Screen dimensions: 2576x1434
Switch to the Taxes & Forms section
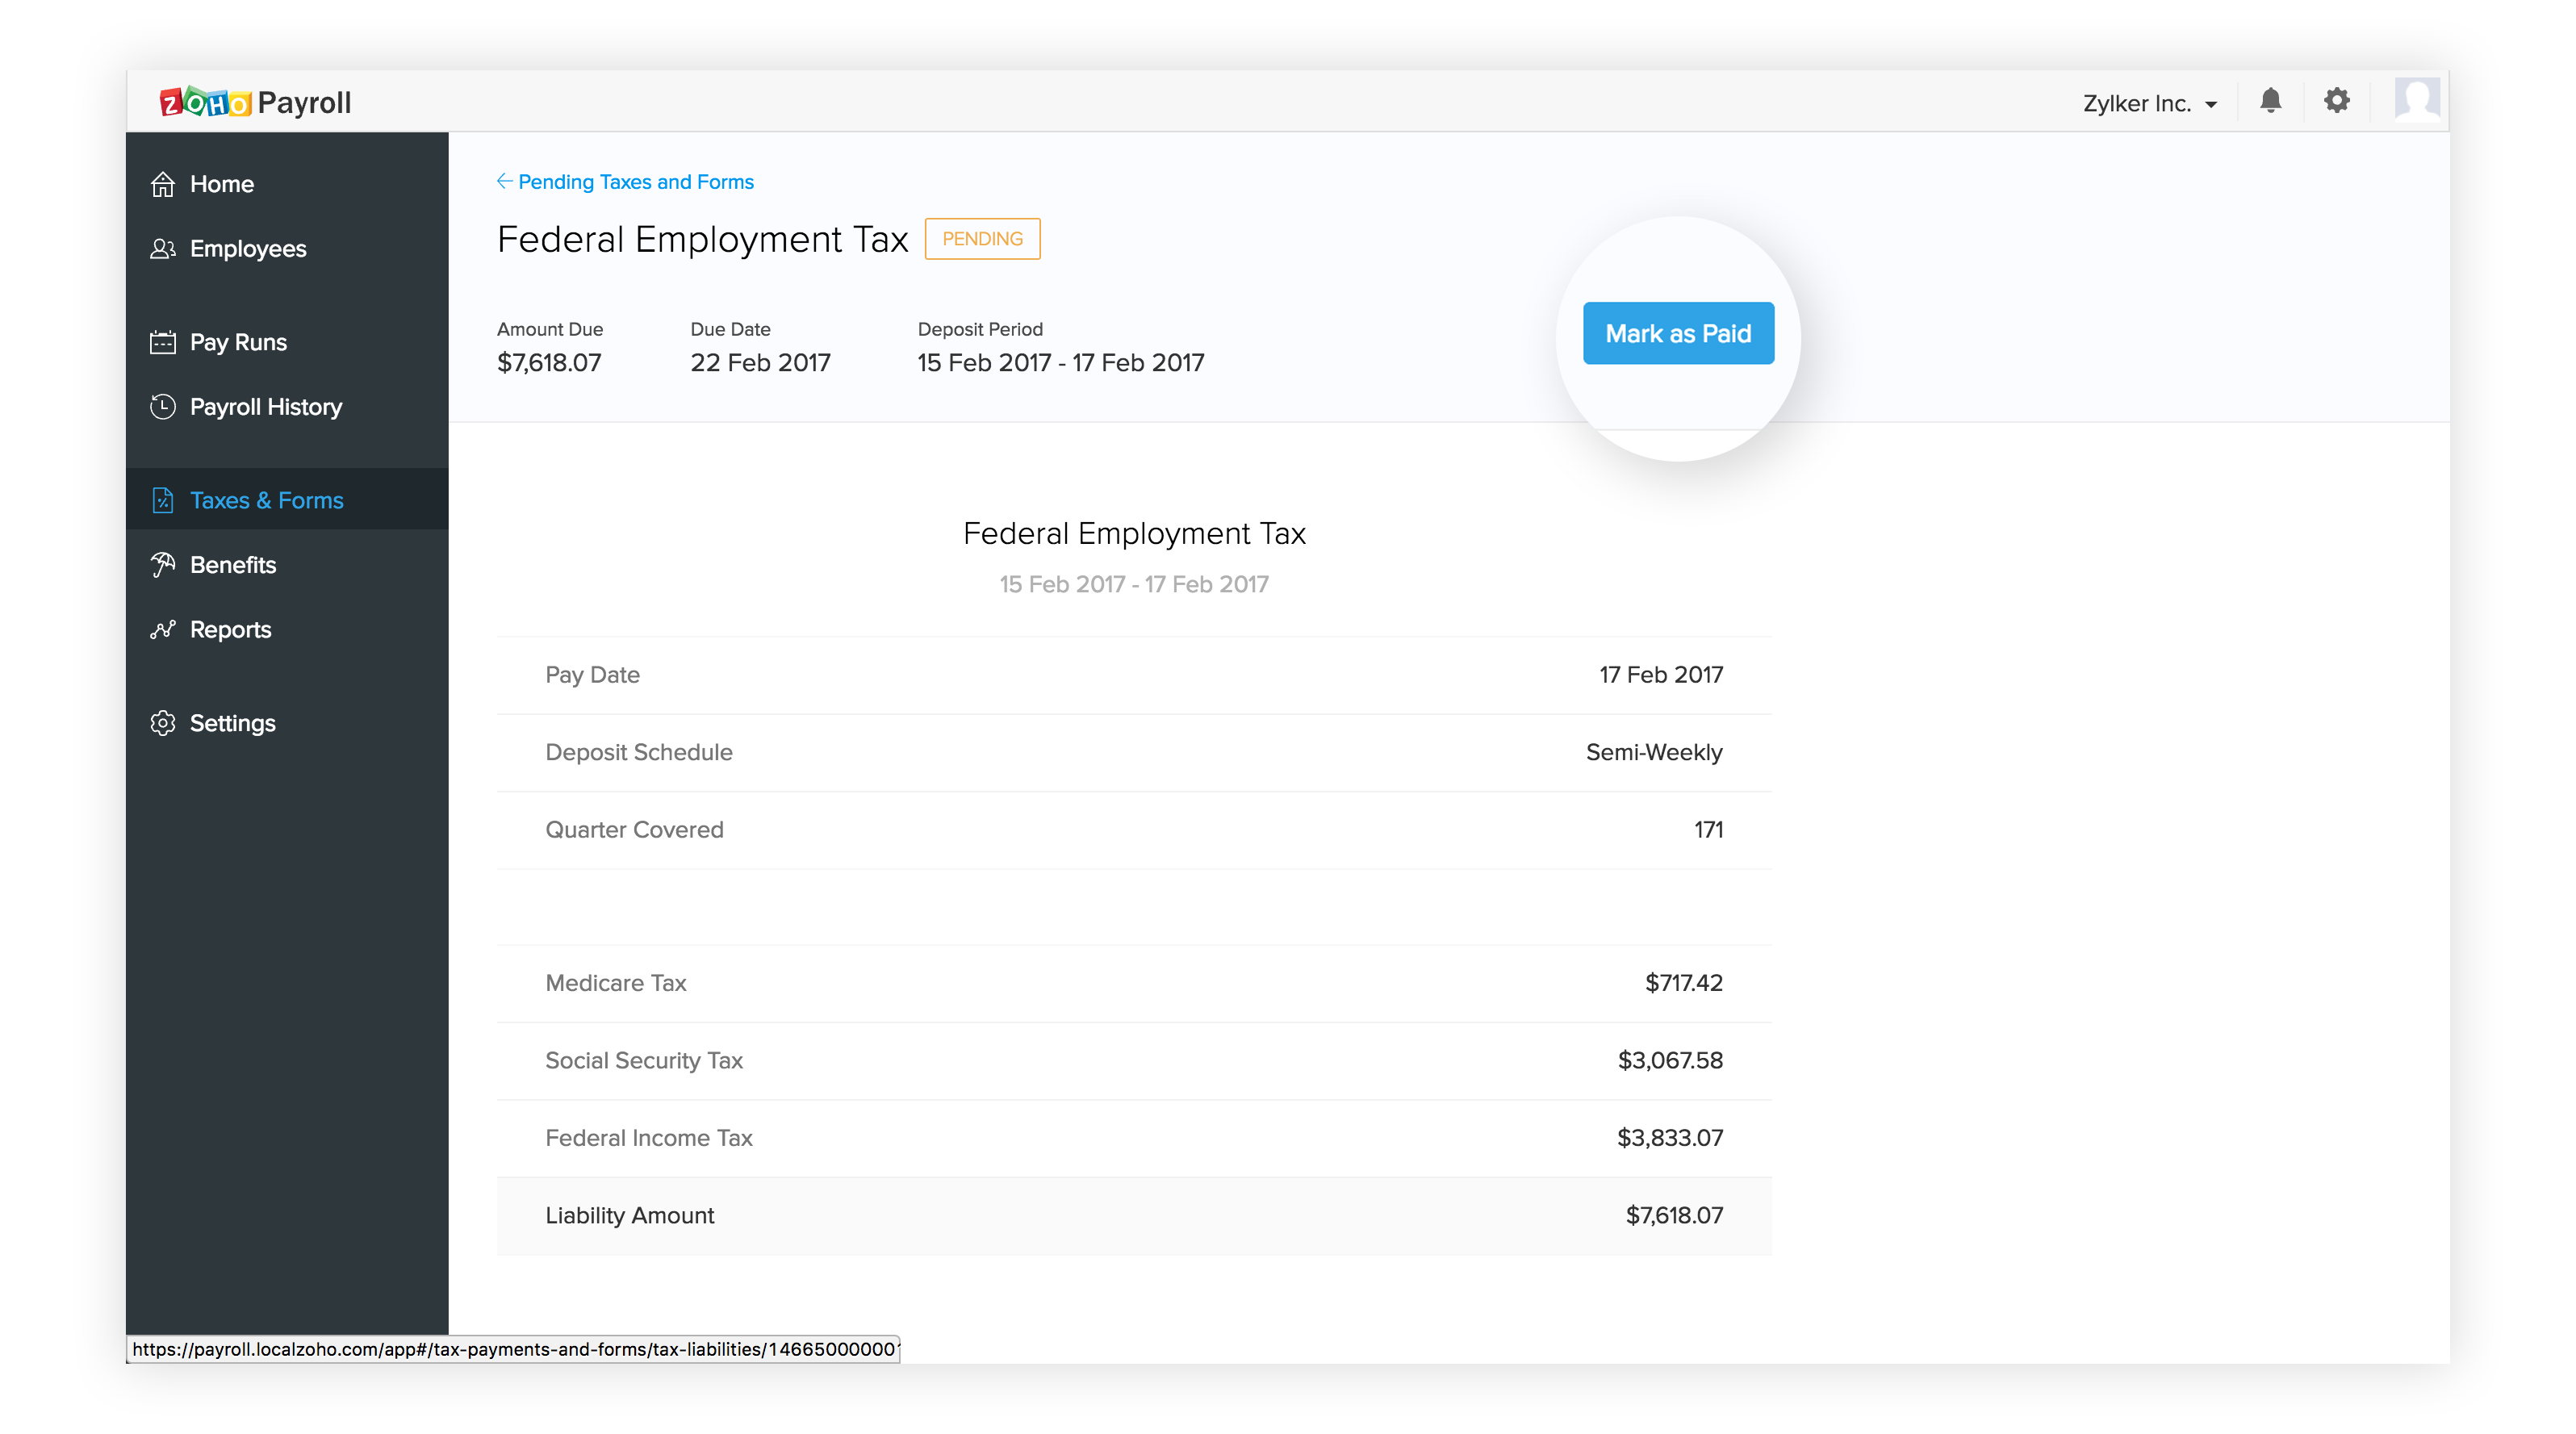[266, 500]
